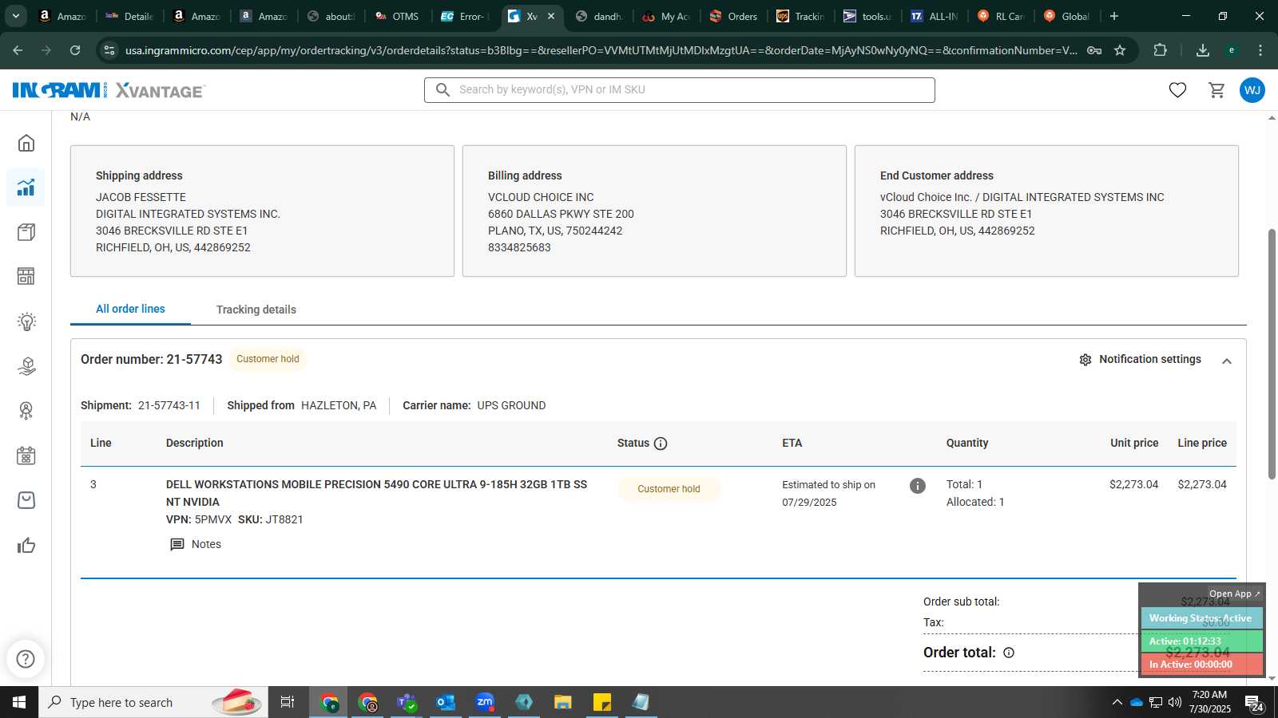Click the catalog book sidebar icon
The height and width of the screenshot is (718, 1278).
pos(26,232)
